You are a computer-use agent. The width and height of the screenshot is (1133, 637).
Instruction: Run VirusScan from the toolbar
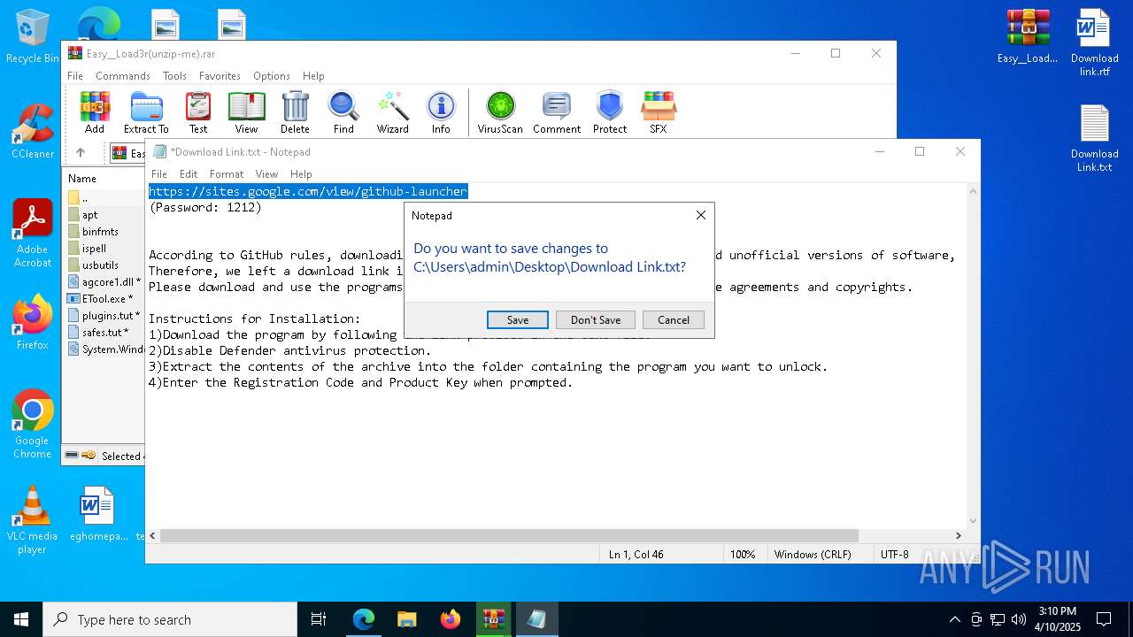click(x=500, y=112)
